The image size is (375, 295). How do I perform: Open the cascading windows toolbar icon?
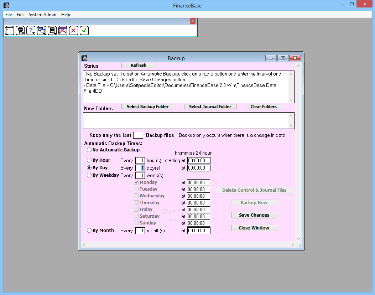[x=42, y=31]
